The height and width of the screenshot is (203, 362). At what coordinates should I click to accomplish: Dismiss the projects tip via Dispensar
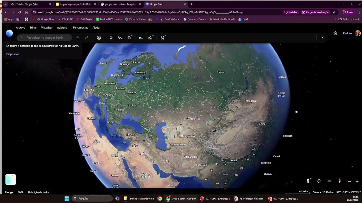[13, 54]
